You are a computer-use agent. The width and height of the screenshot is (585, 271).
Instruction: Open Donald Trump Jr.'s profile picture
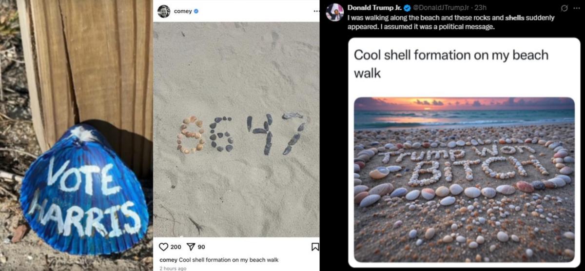pos(335,12)
